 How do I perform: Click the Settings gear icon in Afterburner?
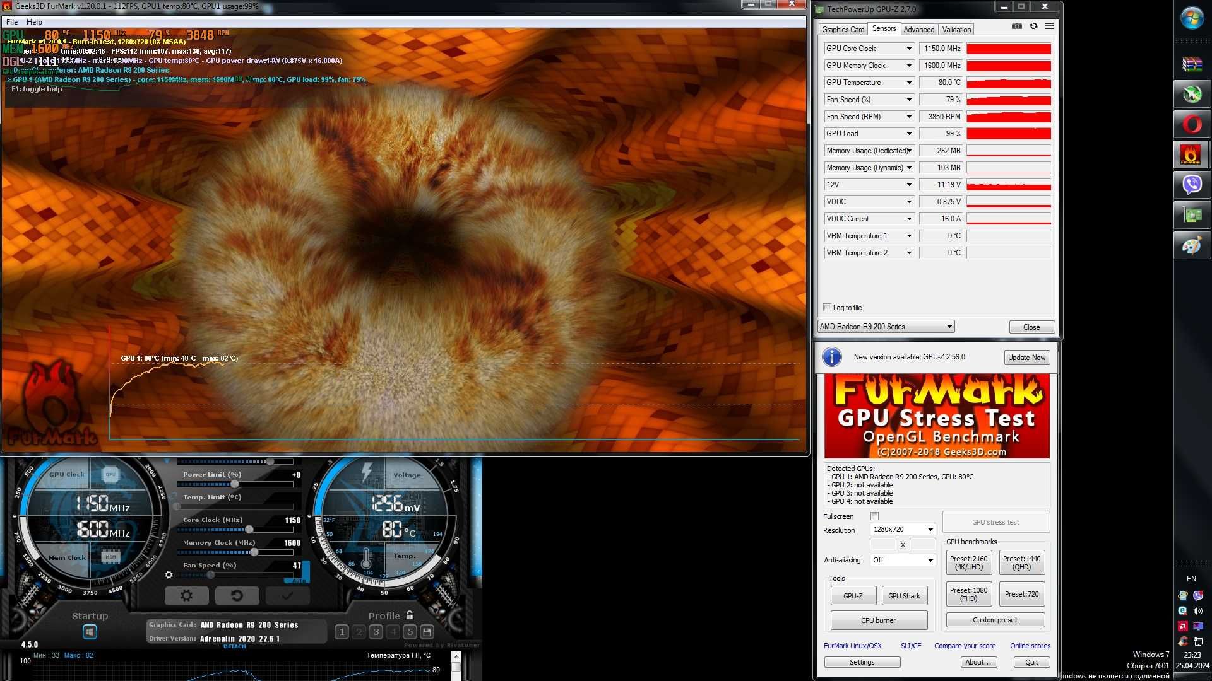pyautogui.click(x=185, y=595)
